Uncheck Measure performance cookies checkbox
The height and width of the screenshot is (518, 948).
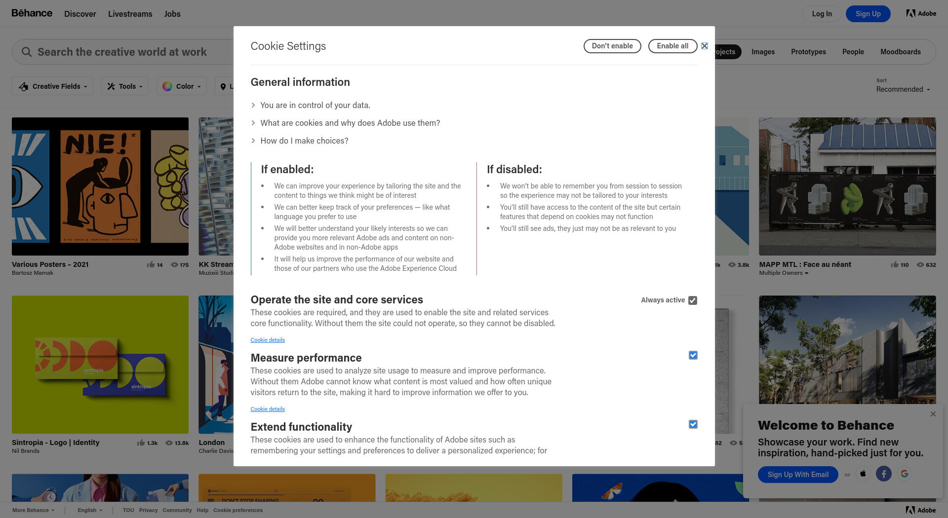coord(693,355)
